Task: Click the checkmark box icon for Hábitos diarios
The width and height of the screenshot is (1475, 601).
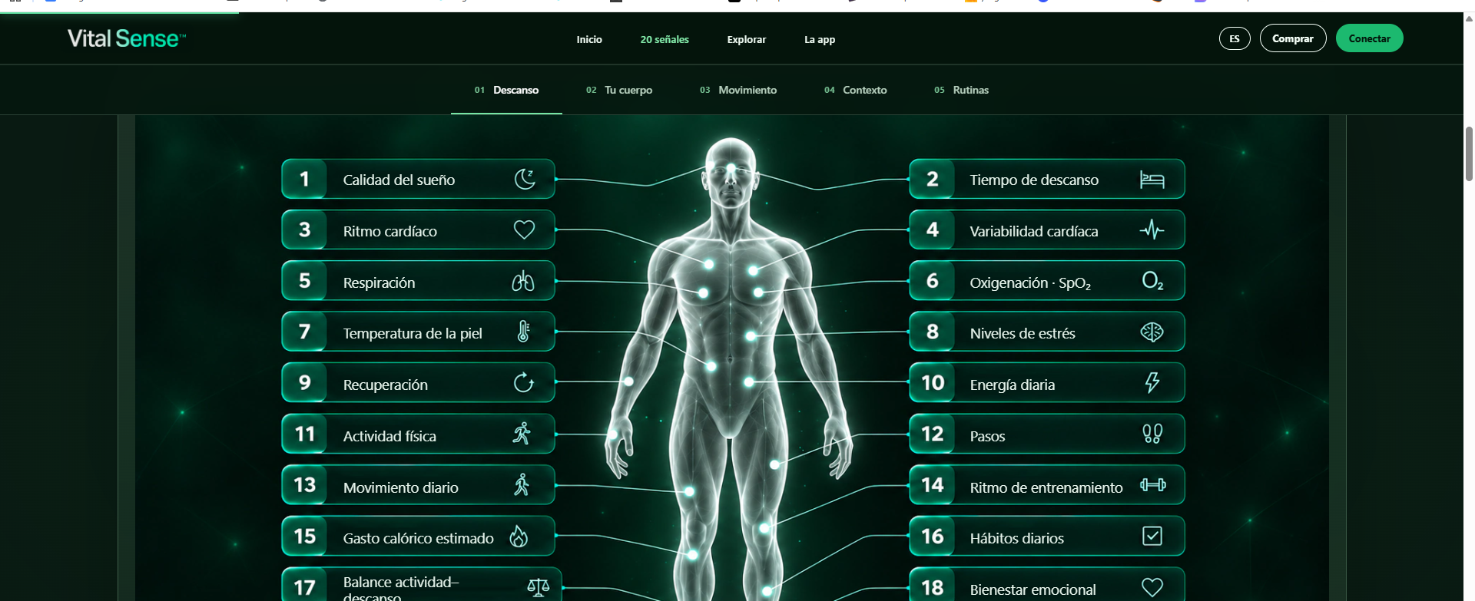Action: tap(1152, 536)
